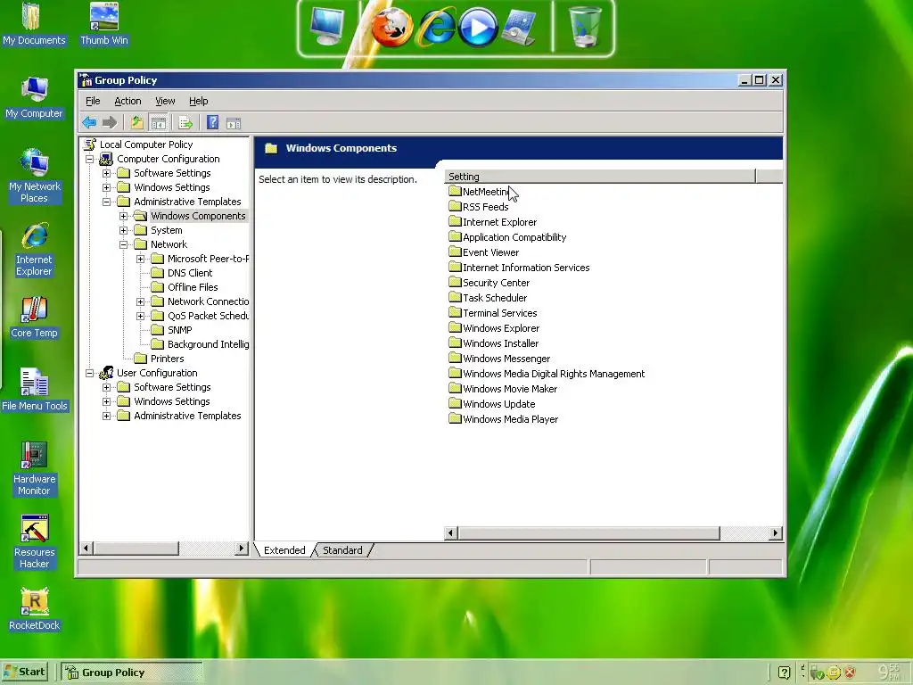Launch the media player dock icon
The height and width of the screenshot is (685, 913).
(478, 28)
